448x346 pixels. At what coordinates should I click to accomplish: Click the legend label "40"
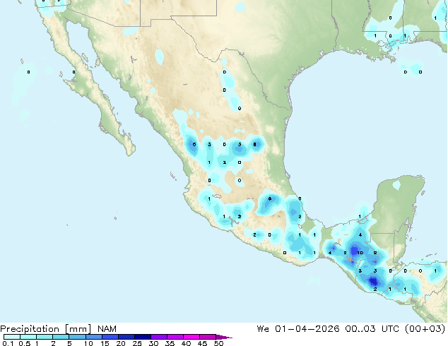[186, 343]
